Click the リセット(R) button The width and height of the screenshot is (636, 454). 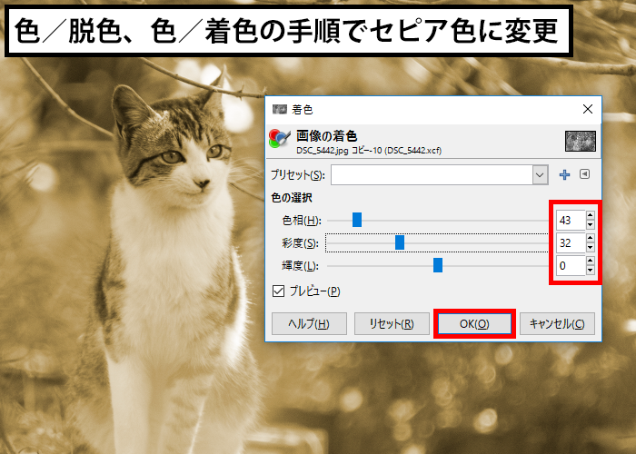pyautogui.click(x=392, y=323)
